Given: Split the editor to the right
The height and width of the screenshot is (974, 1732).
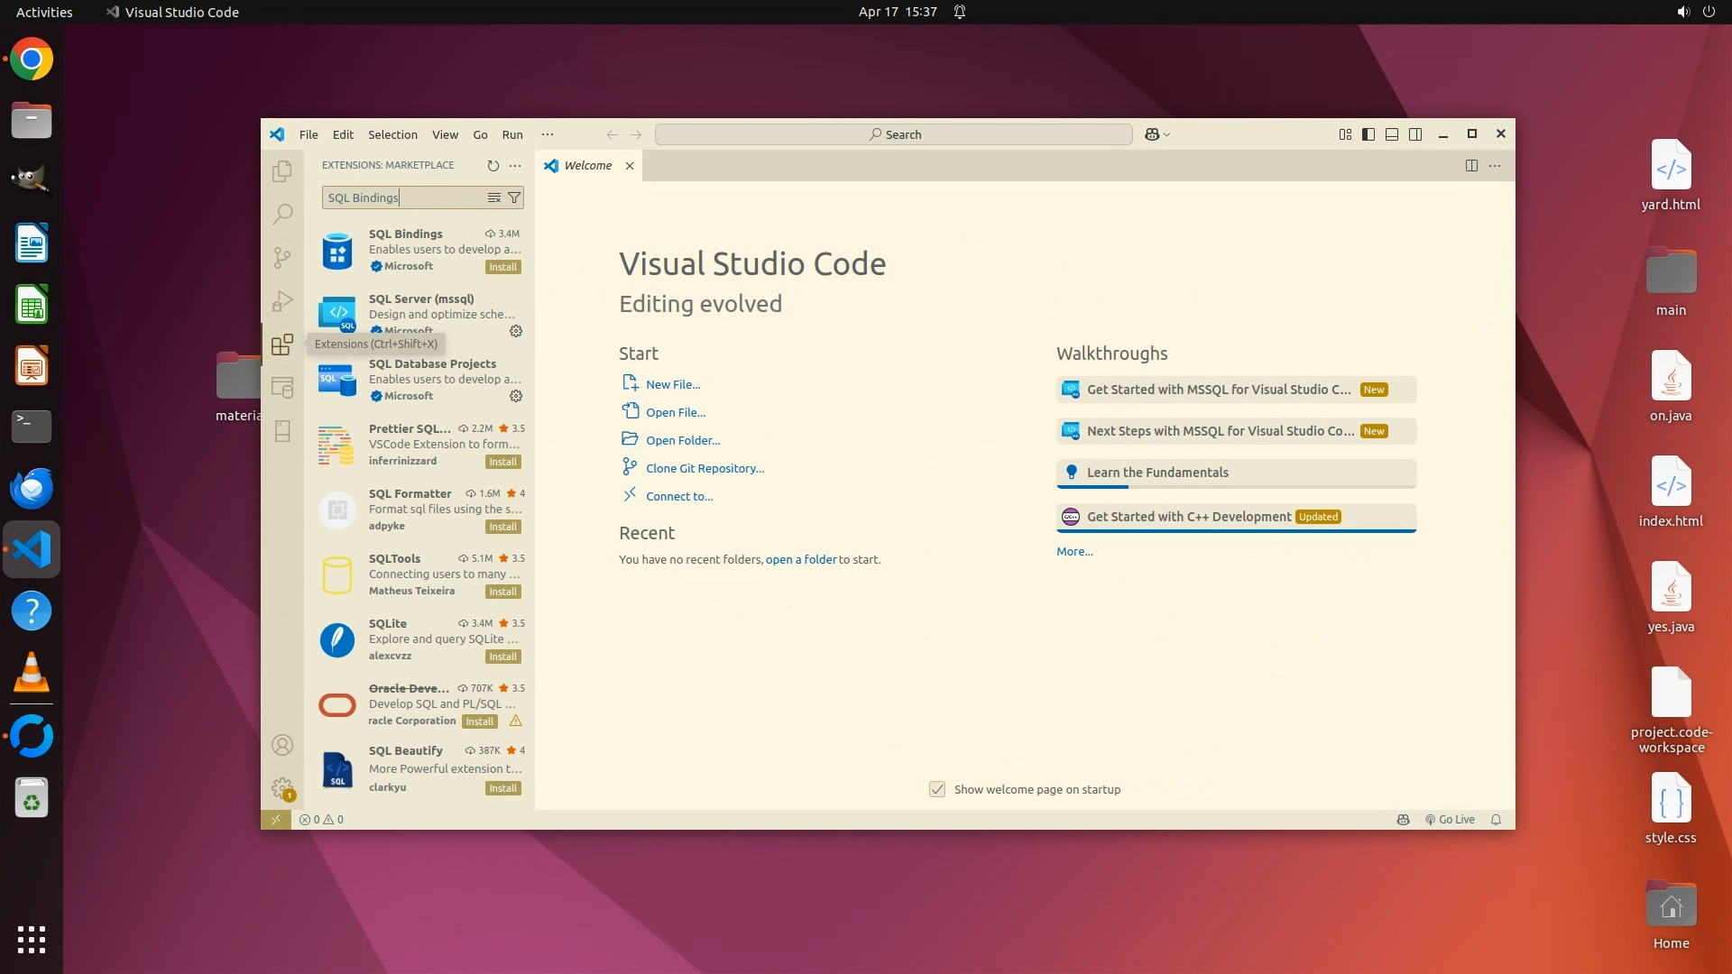Looking at the screenshot, I should point(1471,165).
